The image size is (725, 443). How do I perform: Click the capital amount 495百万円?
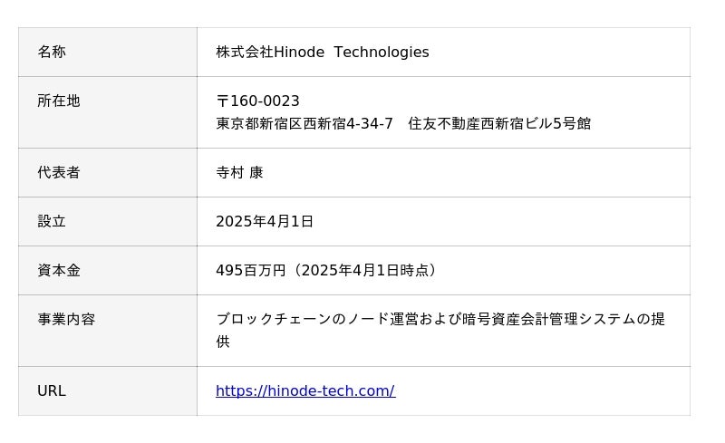click(x=251, y=270)
